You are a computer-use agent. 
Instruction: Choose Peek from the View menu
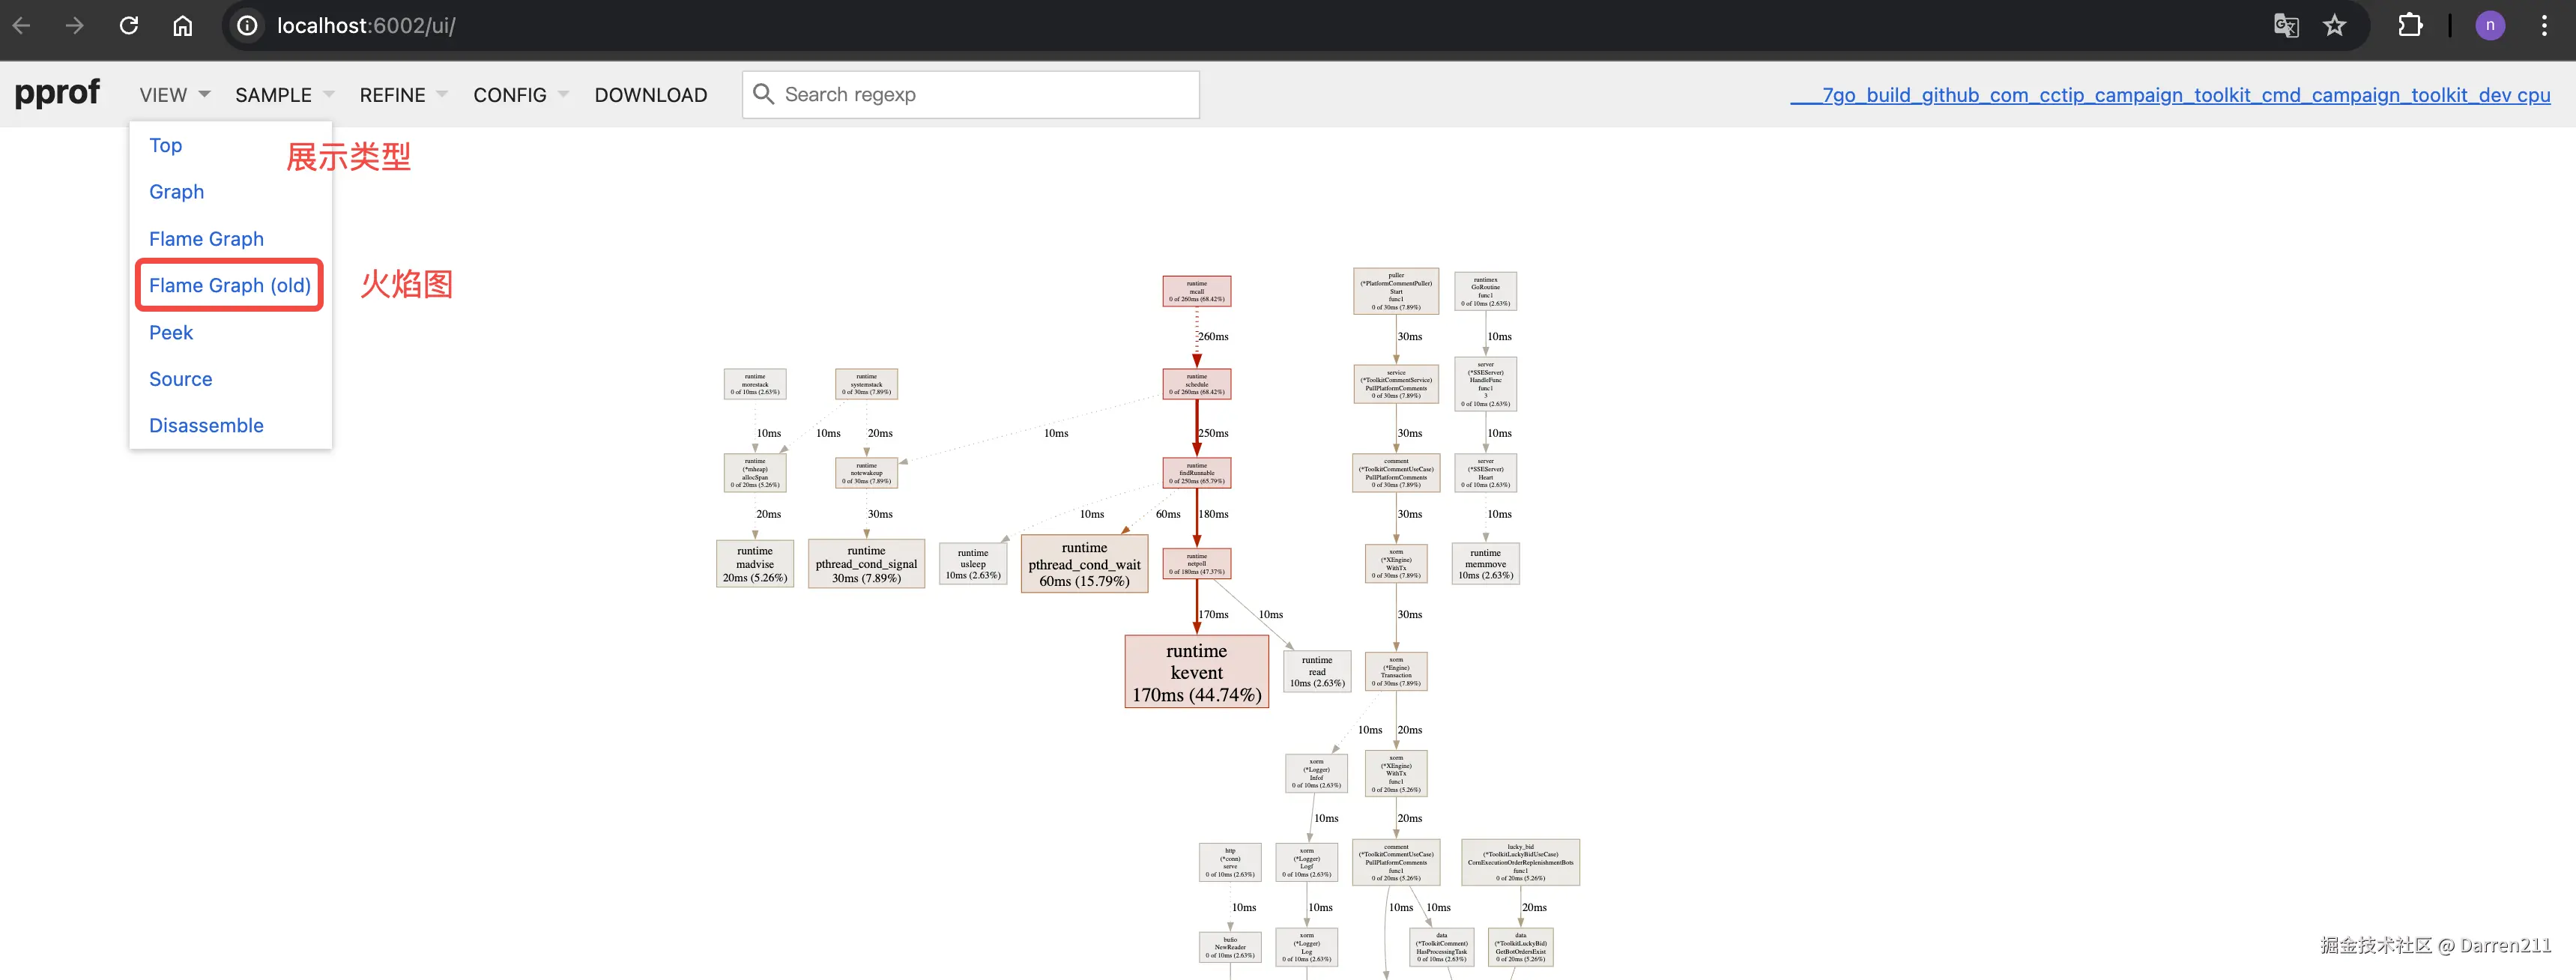pyautogui.click(x=171, y=333)
